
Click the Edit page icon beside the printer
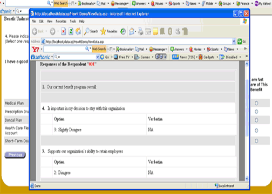pyautogui.click(x=148, y=32)
